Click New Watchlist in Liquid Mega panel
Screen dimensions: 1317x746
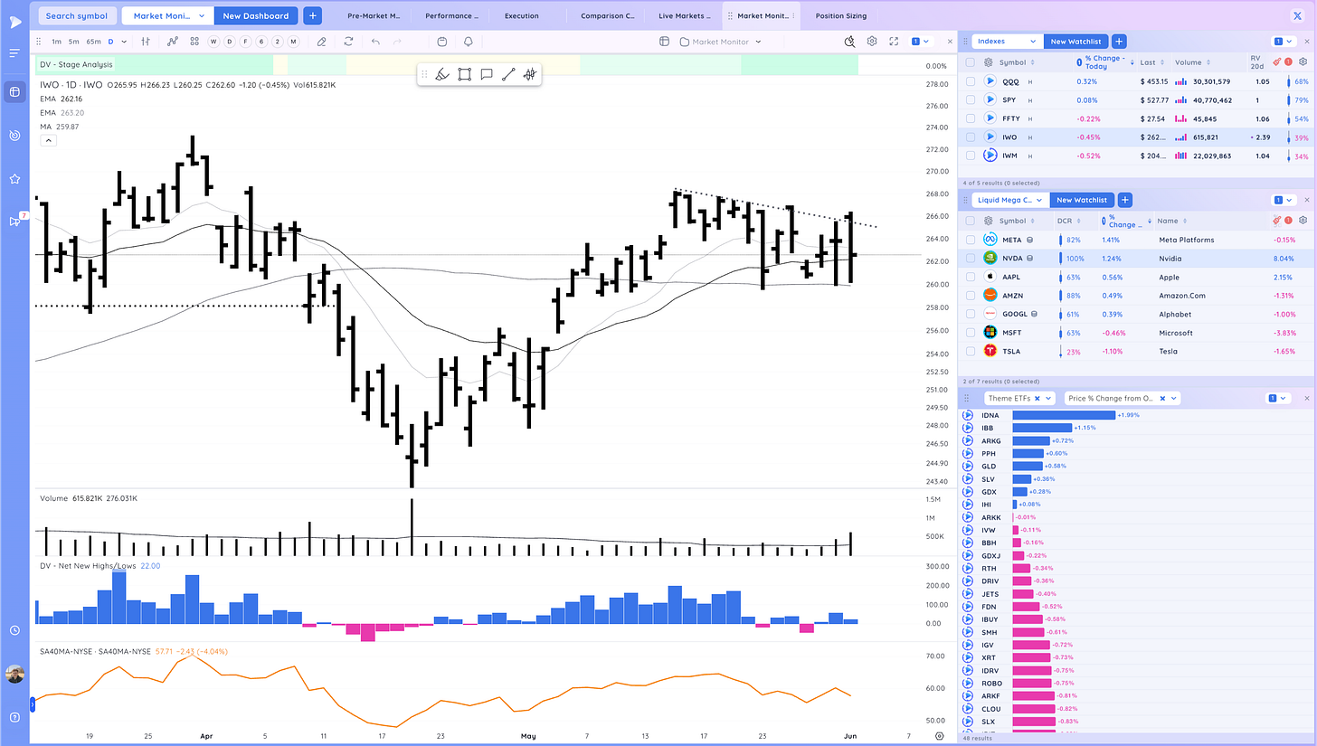(1082, 200)
